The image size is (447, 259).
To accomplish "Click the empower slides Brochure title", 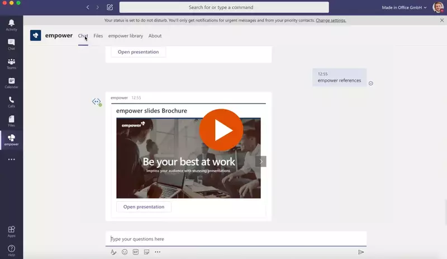I will 151,111.
